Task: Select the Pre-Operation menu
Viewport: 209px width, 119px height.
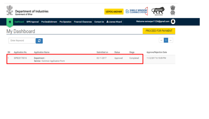Action: [x=66, y=22]
